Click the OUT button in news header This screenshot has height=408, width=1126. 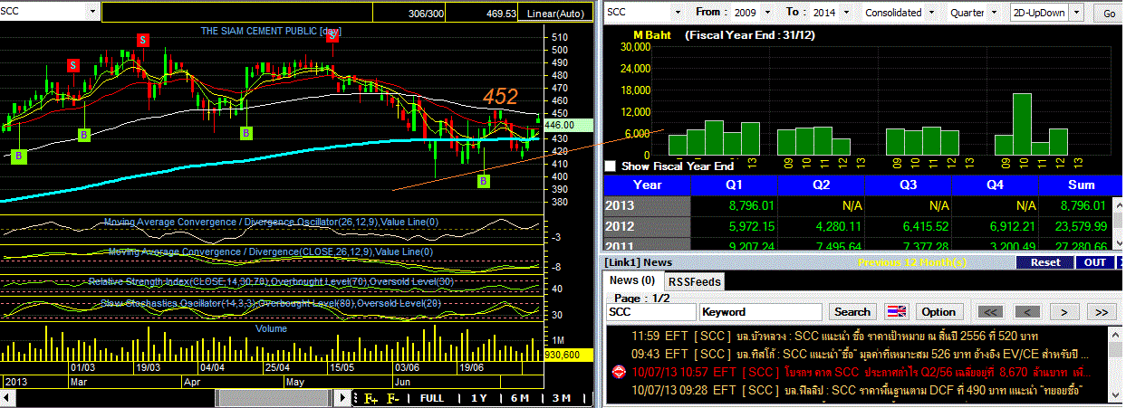pyautogui.click(x=1095, y=262)
